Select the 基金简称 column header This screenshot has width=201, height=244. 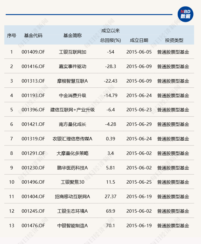pos(72,36)
